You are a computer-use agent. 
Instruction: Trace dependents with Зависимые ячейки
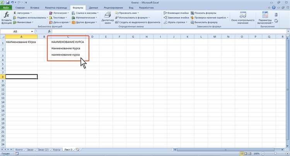tap(176, 18)
